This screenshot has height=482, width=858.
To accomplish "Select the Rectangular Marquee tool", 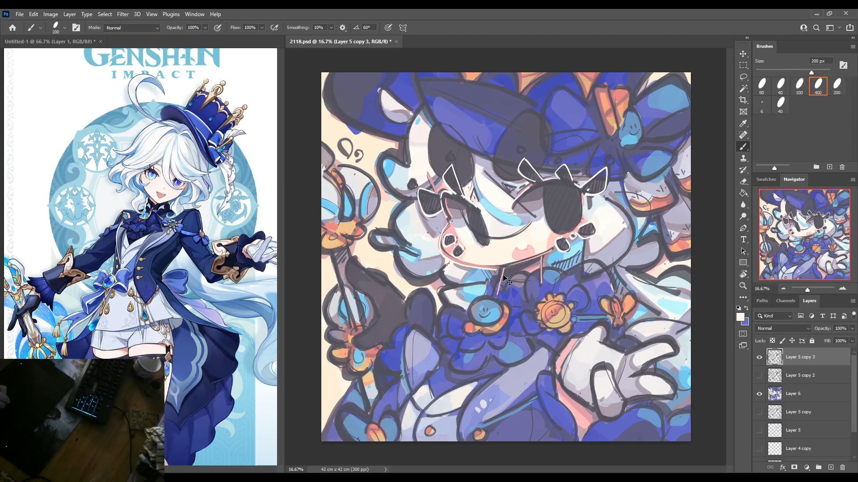I will click(x=743, y=65).
